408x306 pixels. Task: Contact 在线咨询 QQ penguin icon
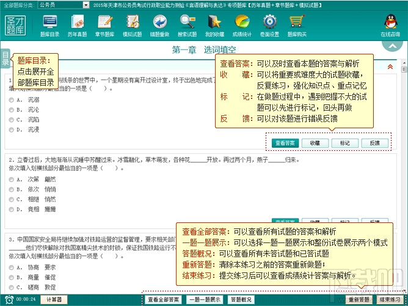390,26
